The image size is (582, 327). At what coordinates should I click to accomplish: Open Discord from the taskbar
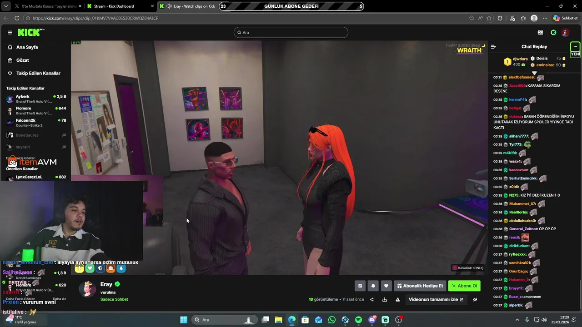372,320
